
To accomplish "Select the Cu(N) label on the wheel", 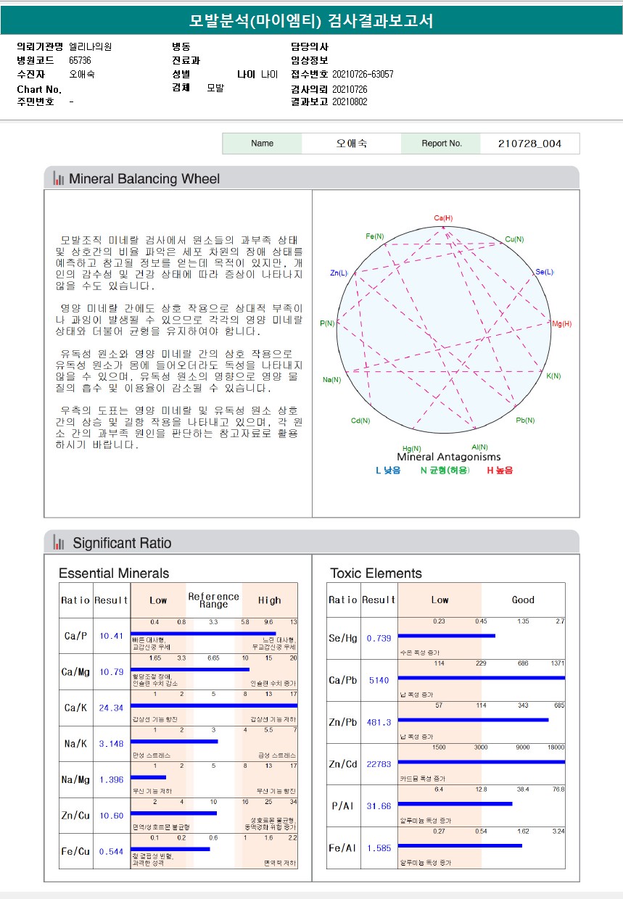I will (x=514, y=239).
